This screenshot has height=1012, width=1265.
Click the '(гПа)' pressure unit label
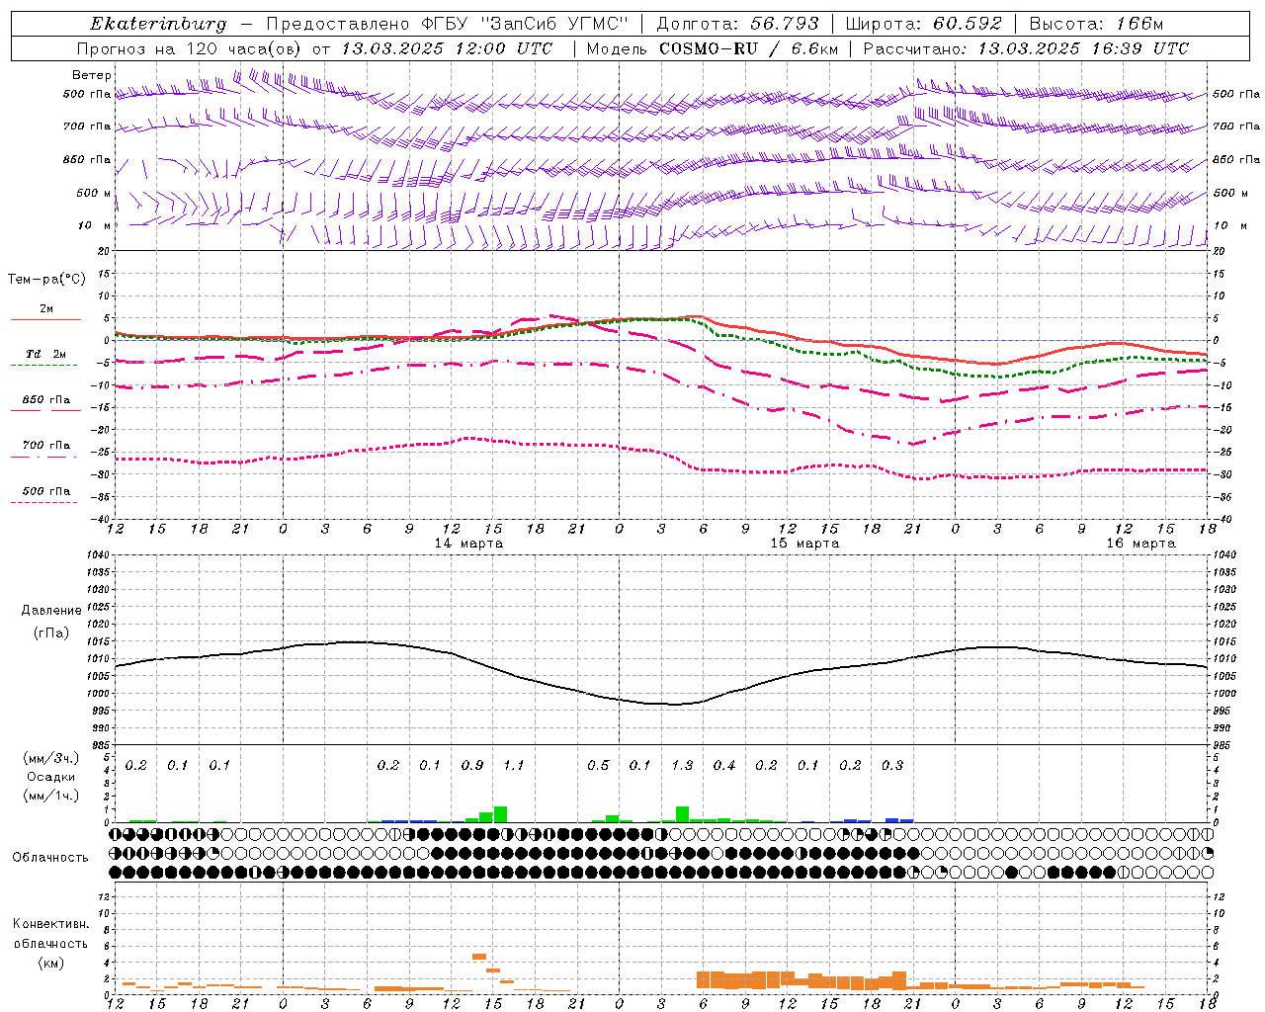coord(51,632)
